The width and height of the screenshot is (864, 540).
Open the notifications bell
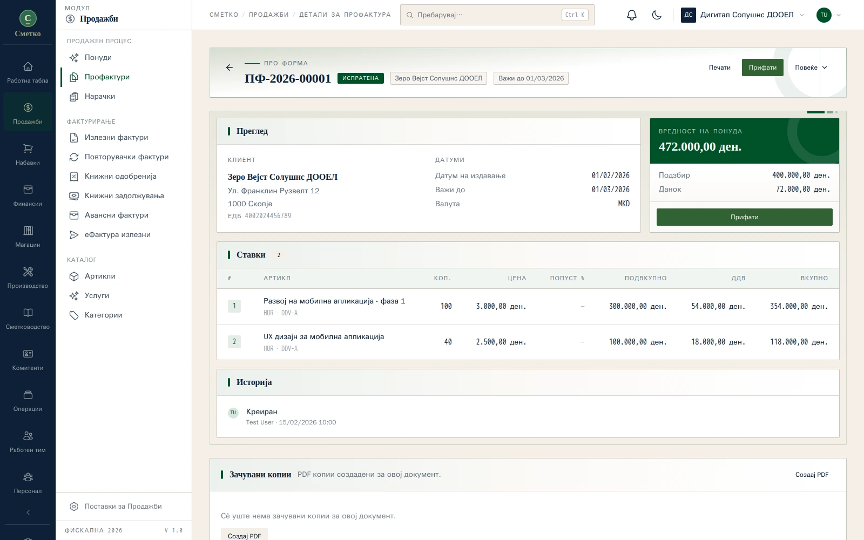632,15
